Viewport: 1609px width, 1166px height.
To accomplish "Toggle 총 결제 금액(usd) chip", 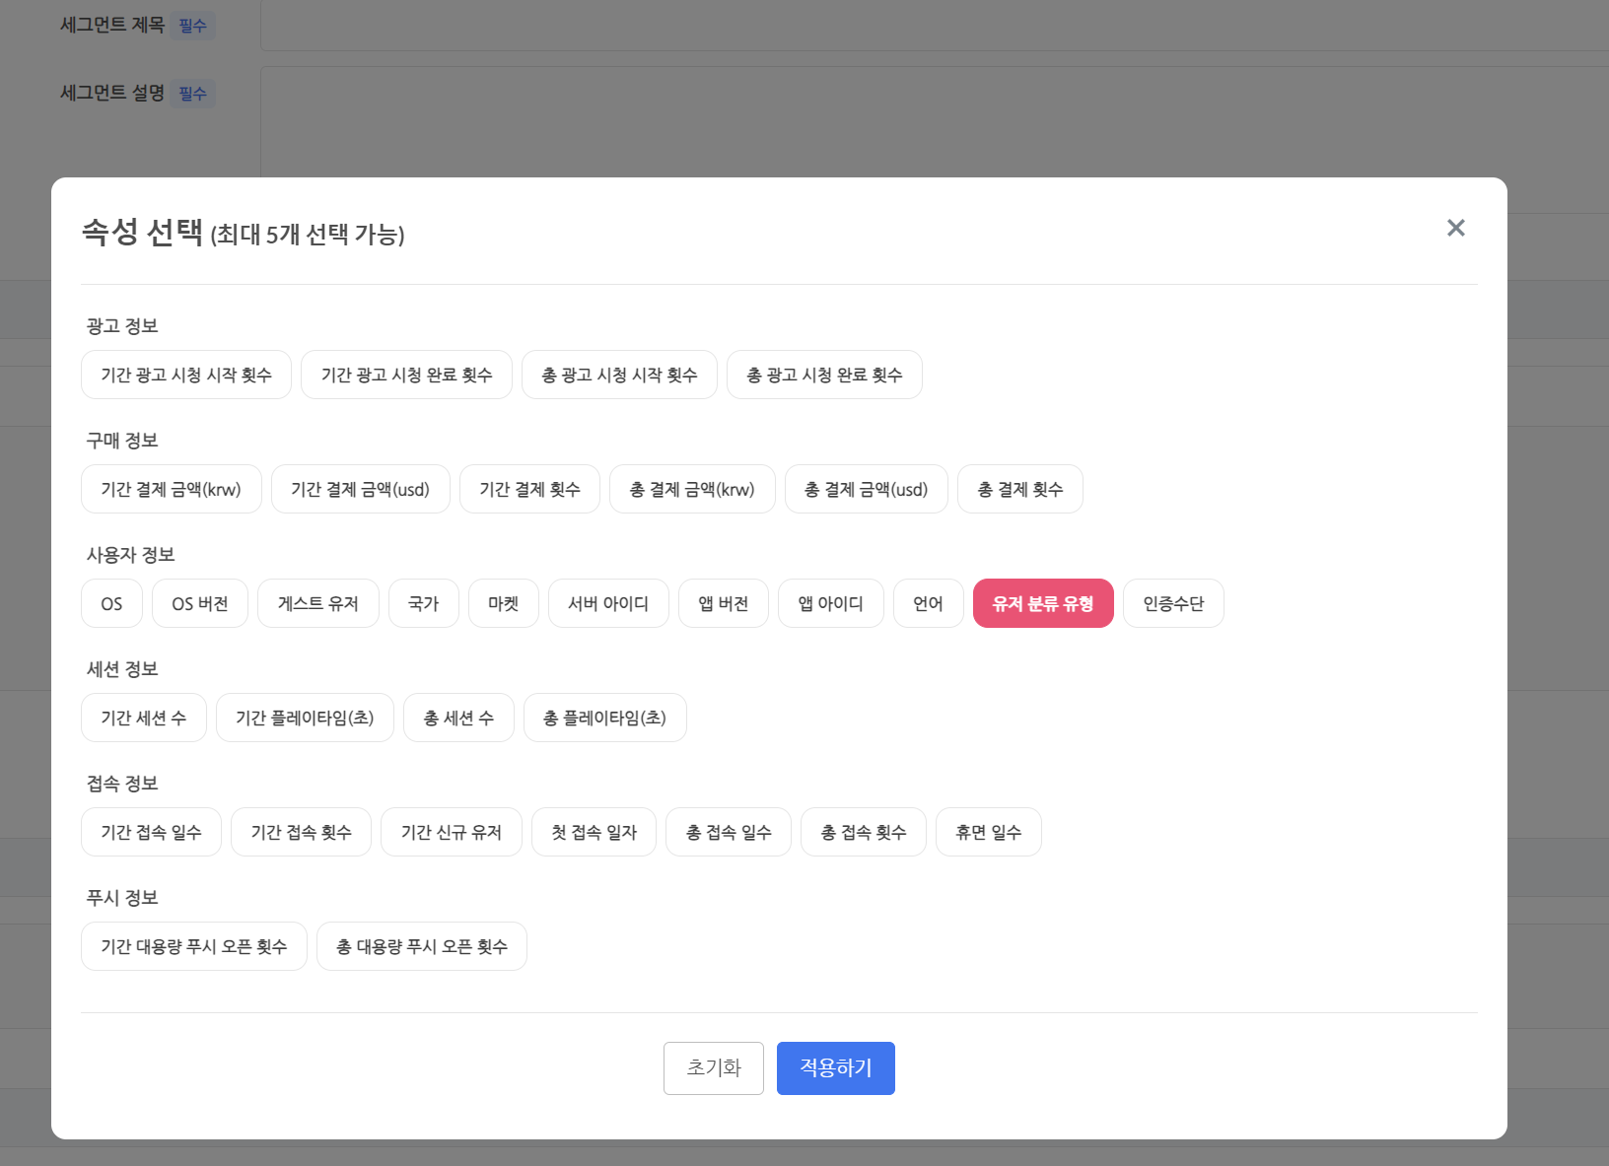I will (867, 489).
